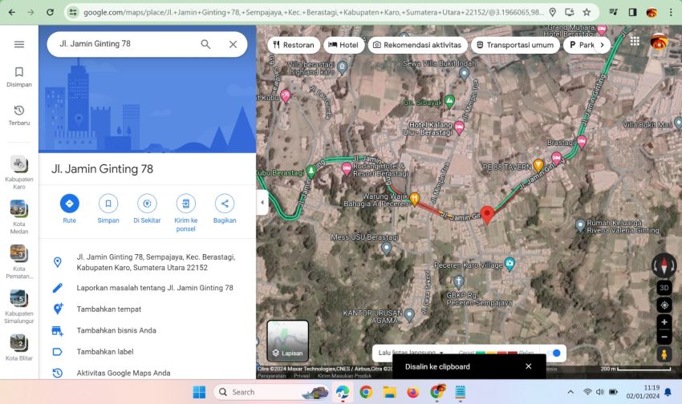The image size is (682, 404).
Task: Open Firefox from the taskbar
Action: (x=412, y=392)
